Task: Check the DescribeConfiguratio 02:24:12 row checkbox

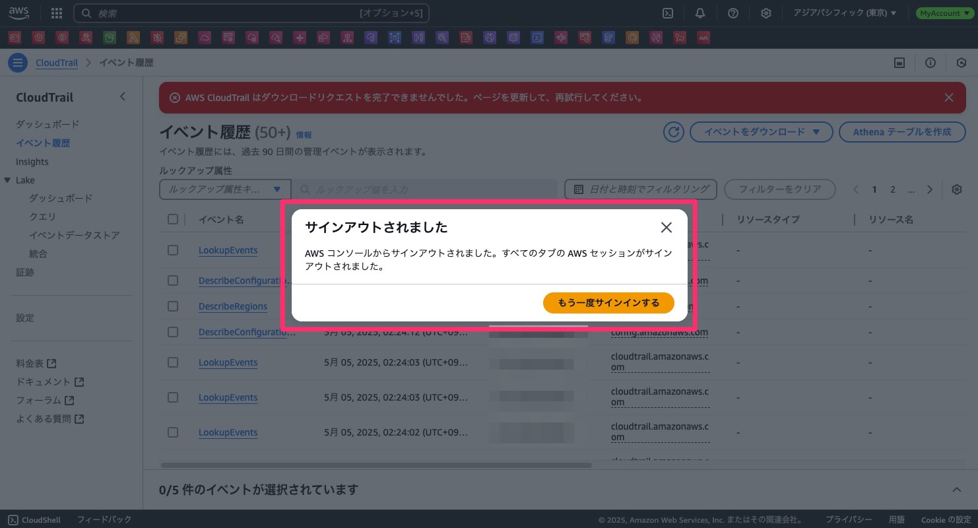Action: pyautogui.click(x=173, y=332)
